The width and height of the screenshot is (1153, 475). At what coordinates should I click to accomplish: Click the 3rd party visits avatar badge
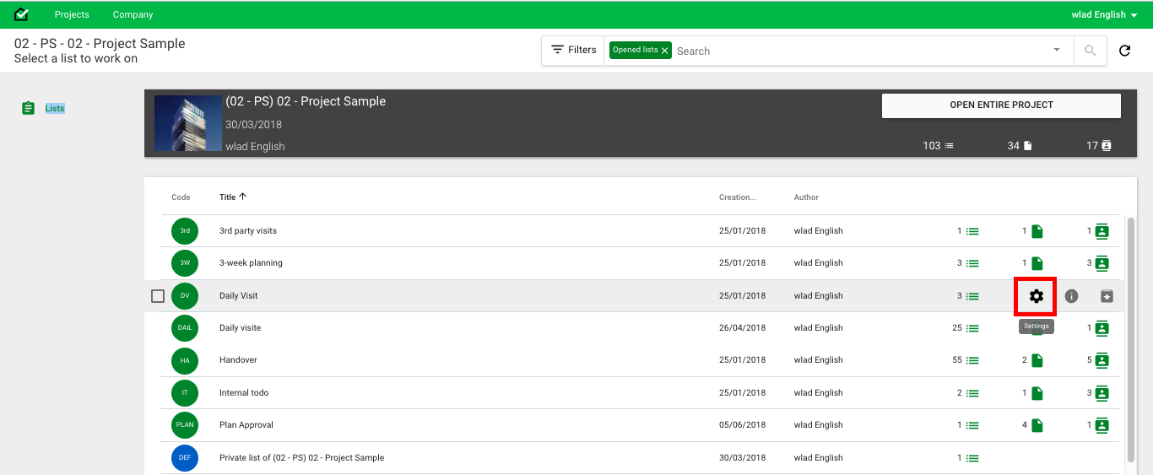pyautogui.click(x=185, y=230)
